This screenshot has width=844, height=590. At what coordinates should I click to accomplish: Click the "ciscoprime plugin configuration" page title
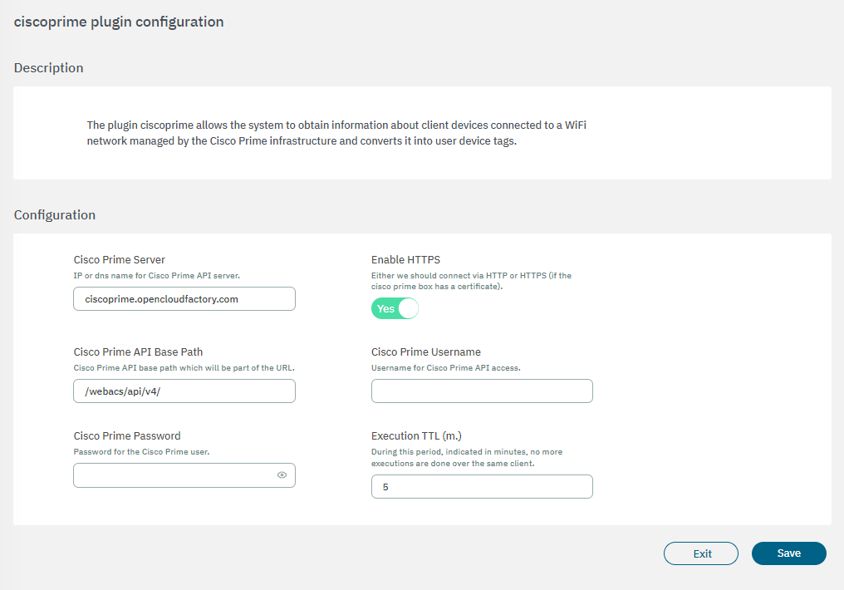(x=119, y=22)
